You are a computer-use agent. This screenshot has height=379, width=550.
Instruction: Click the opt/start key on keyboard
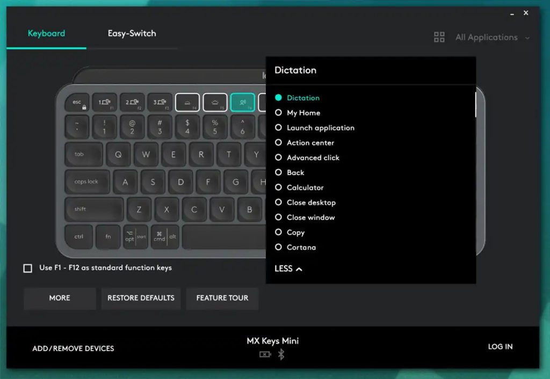[x=135, y=237]
